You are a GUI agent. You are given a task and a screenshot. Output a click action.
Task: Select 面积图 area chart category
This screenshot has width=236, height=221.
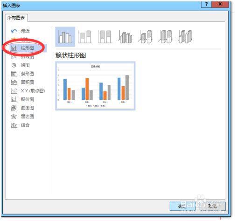click(28, 82)
